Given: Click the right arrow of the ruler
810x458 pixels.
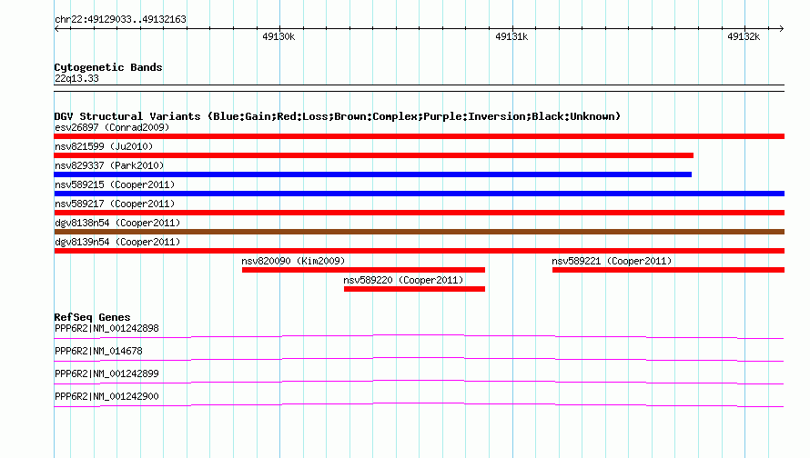Looking at the screenshot, I should (781, 28).
